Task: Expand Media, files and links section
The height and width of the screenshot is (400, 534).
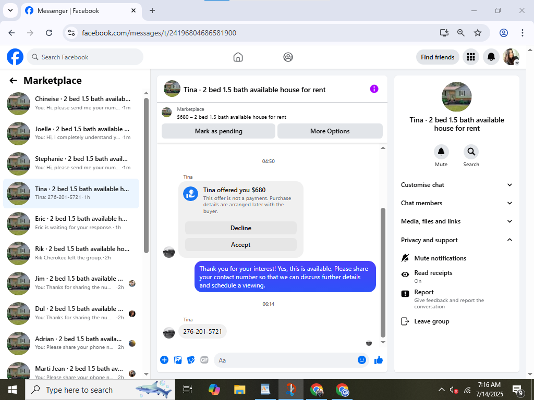Action: pos(456,221)
